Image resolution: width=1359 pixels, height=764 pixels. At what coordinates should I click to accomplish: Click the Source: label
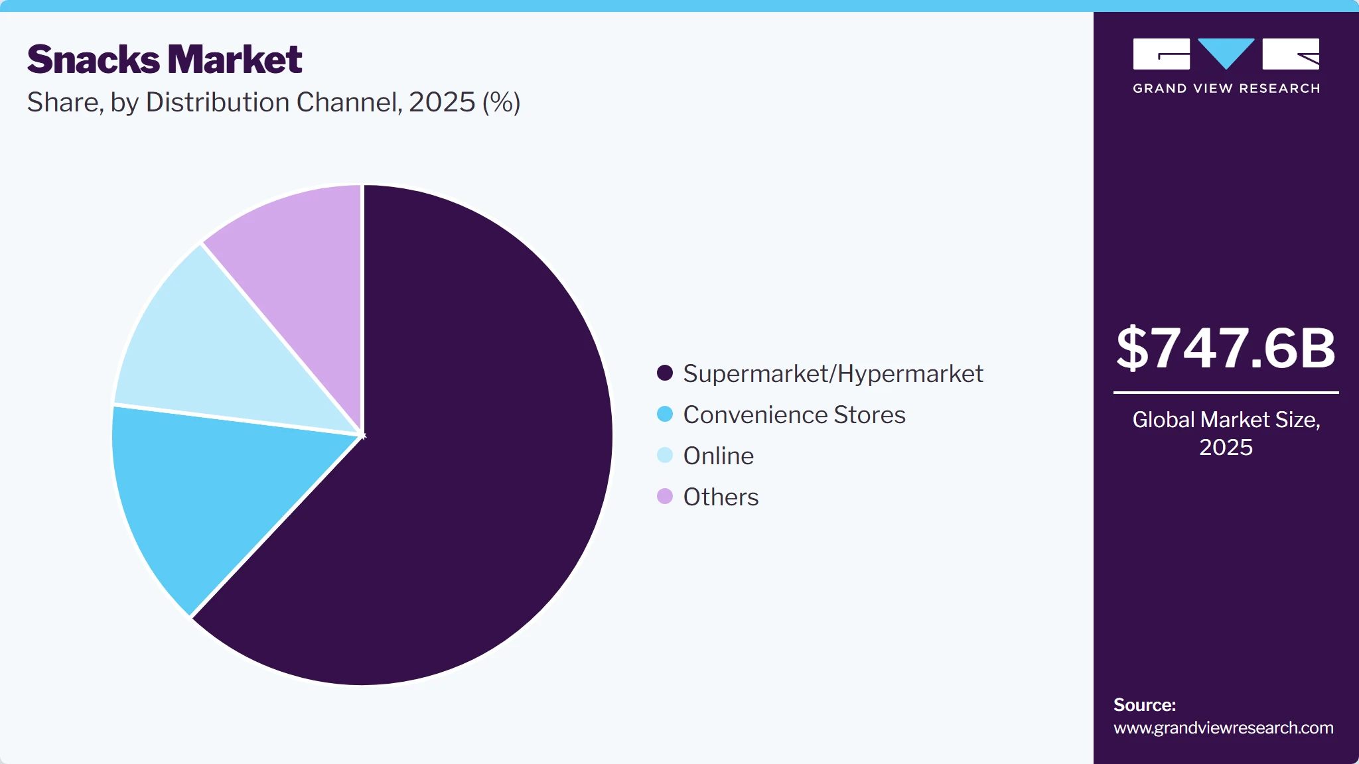(1145, 704)
